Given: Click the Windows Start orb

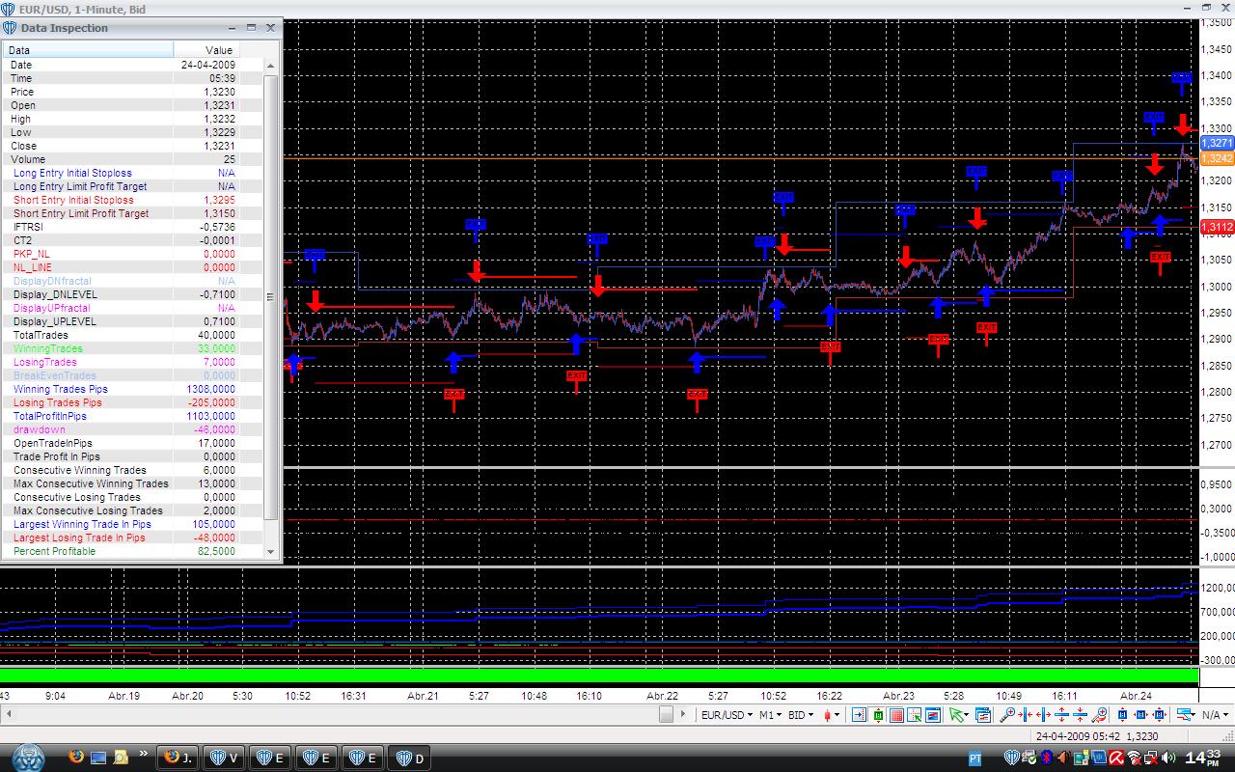Looking at the screenshot, I should 29,756.
